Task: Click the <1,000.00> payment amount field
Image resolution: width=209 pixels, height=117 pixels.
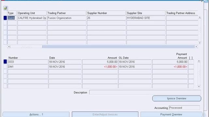Action: (170, 67)
